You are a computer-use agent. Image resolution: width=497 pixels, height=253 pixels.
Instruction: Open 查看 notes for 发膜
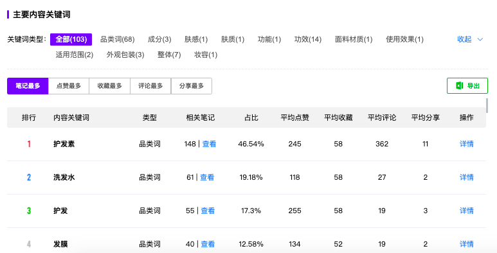(208, 244)
